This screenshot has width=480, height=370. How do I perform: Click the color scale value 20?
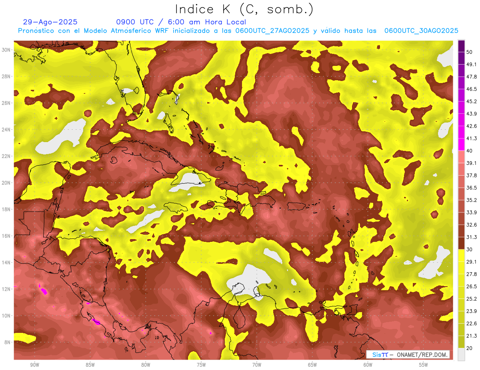tap(470, 348)
